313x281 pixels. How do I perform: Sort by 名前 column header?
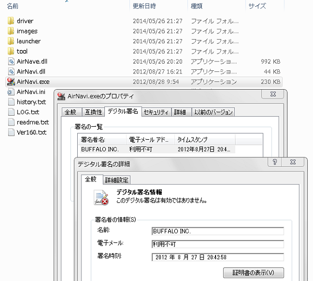pos(13,6)
